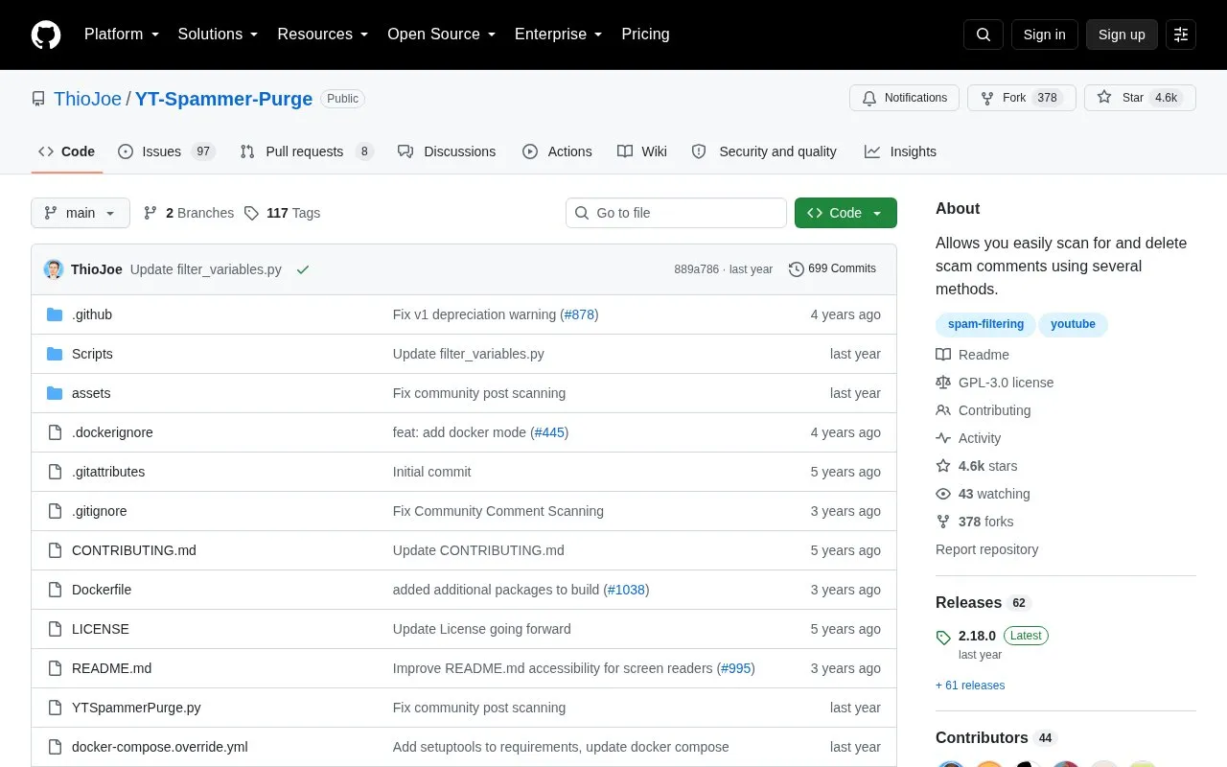This screenshot has width=1227, height=767.
Task: Open Security and quality tab
Action: tap(764, 151)
